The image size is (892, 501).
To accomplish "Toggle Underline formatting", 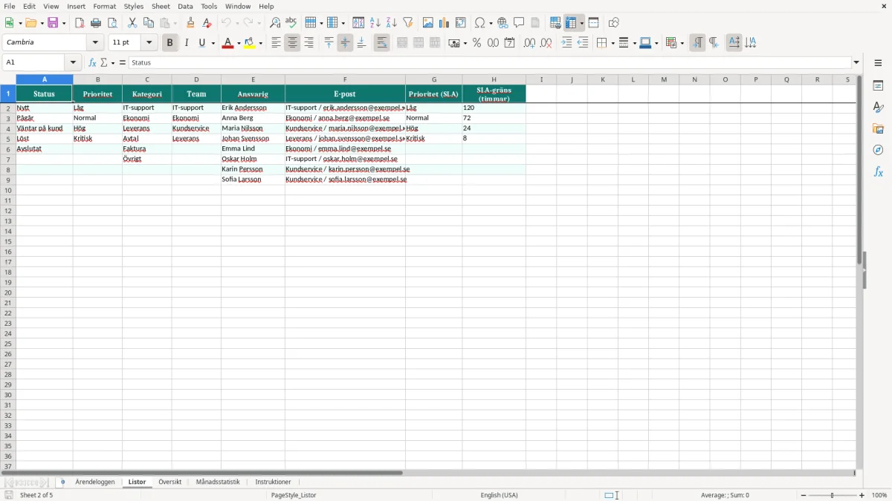I will (201, 43).
